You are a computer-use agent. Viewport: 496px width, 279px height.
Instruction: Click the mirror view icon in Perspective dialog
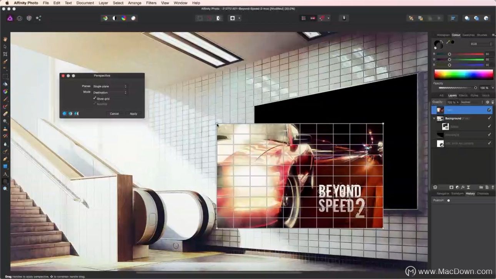click(76, 113)
